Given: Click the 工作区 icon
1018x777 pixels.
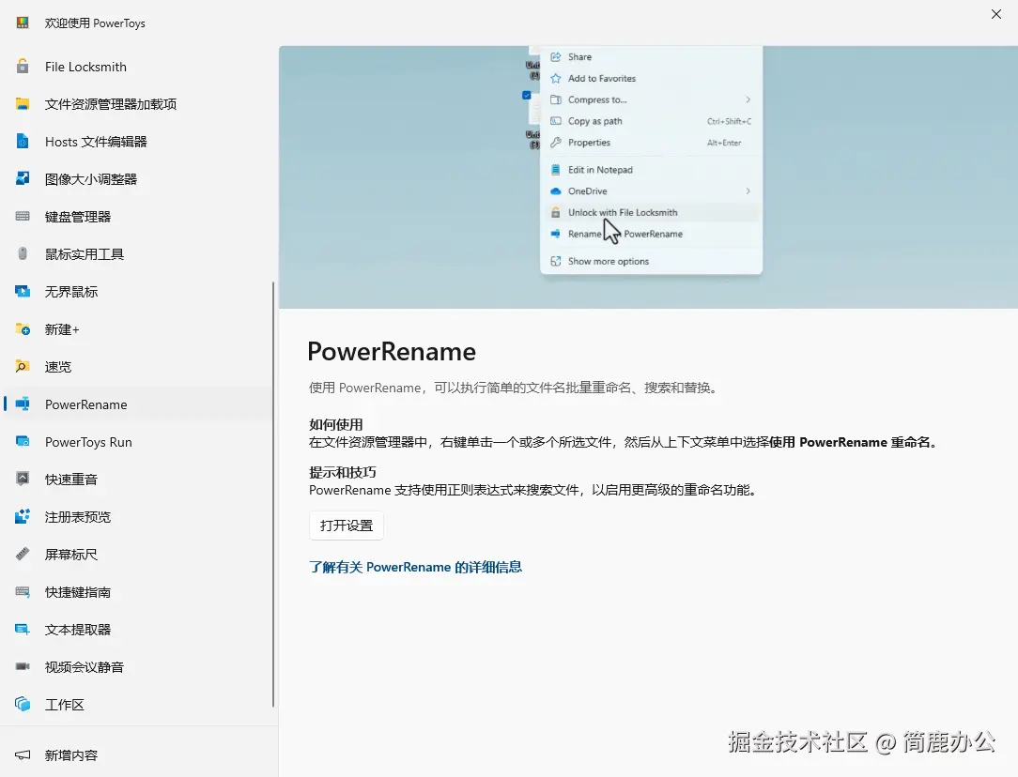Looking at the screenshot, I should point(23,704).
